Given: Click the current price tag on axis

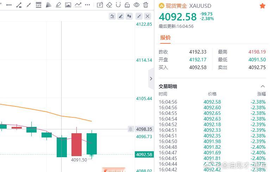Looking at the screenshot, I should click(x=144, y=154).
